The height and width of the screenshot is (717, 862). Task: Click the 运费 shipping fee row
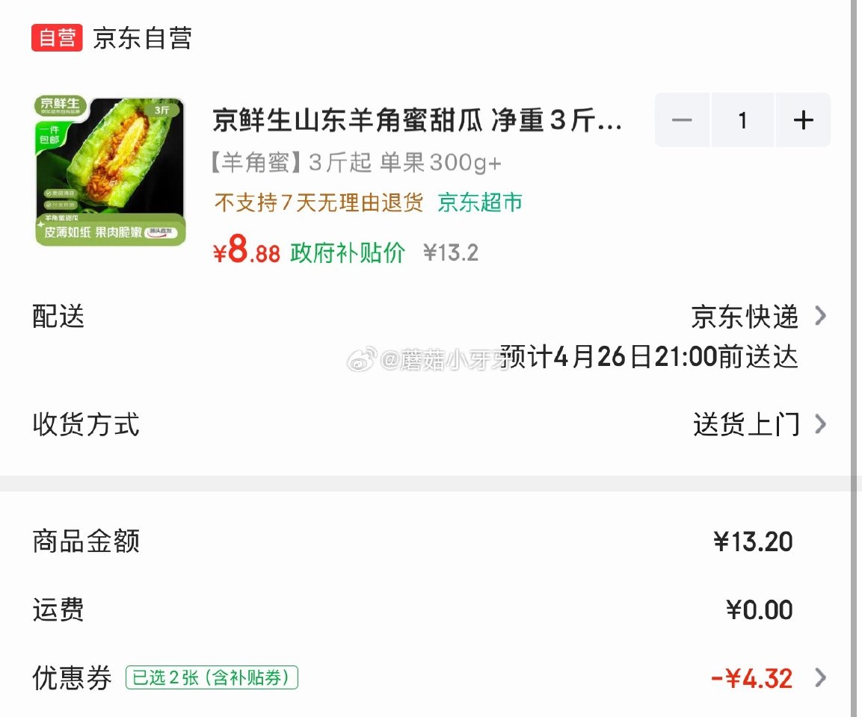coord(58,610)
